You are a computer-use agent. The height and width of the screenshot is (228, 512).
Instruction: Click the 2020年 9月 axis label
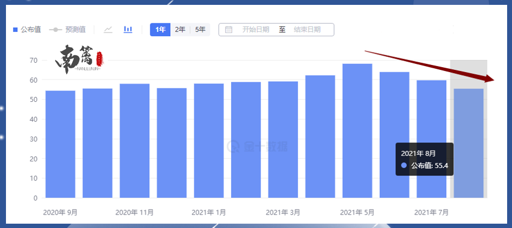pyautogui.click(x=60, y=213)
